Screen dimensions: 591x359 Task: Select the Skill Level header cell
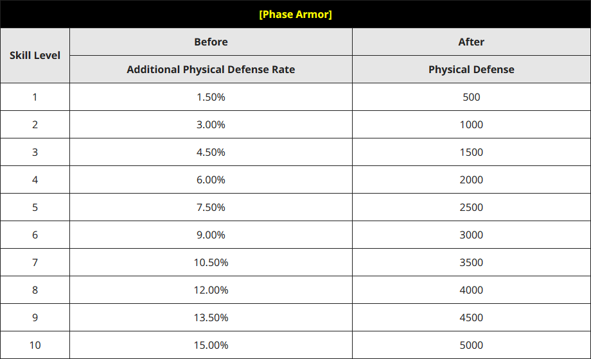(35, 56)
